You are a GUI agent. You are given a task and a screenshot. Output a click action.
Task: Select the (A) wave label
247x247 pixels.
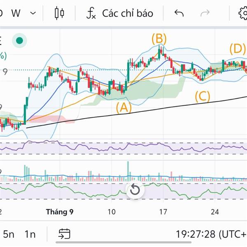click(x=123, y=108)
